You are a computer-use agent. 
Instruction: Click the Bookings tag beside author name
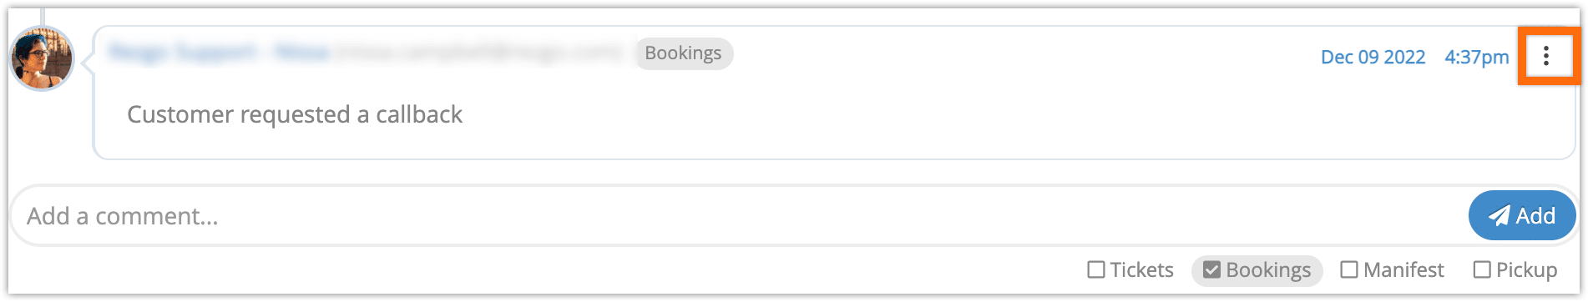coord(684,53)
